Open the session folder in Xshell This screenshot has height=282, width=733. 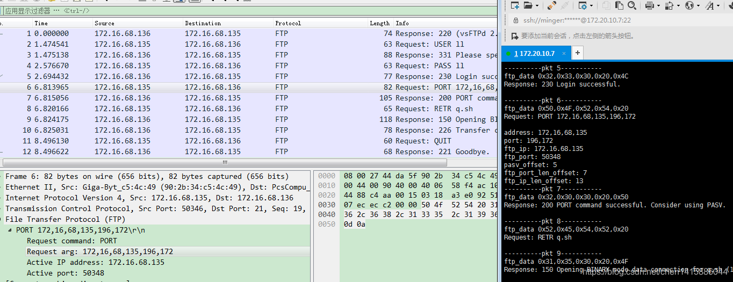pos(528,5)
